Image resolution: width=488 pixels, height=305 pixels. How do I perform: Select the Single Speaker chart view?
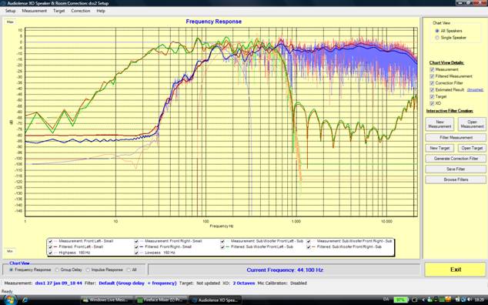coord(437,38)
